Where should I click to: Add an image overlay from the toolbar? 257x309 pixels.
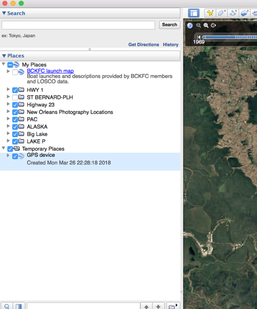(244, 13)
